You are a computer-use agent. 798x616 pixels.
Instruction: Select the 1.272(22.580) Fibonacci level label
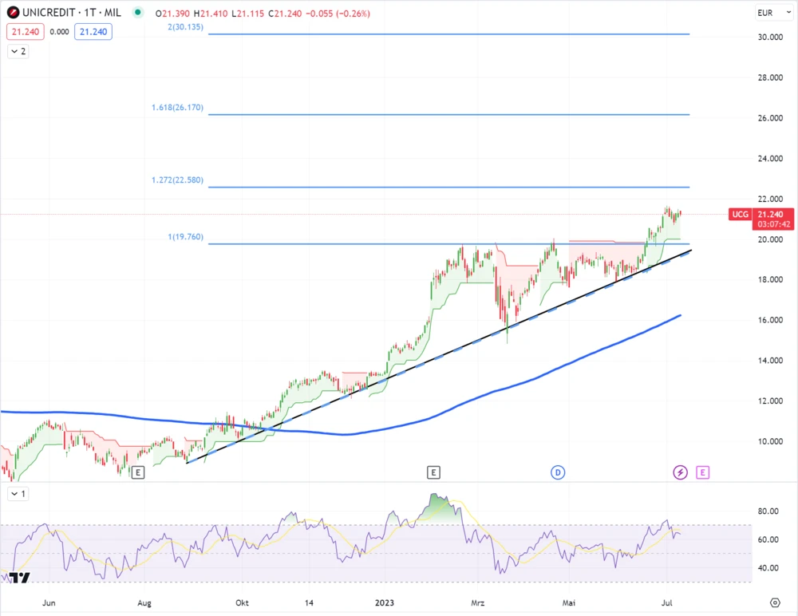(177, 180)
